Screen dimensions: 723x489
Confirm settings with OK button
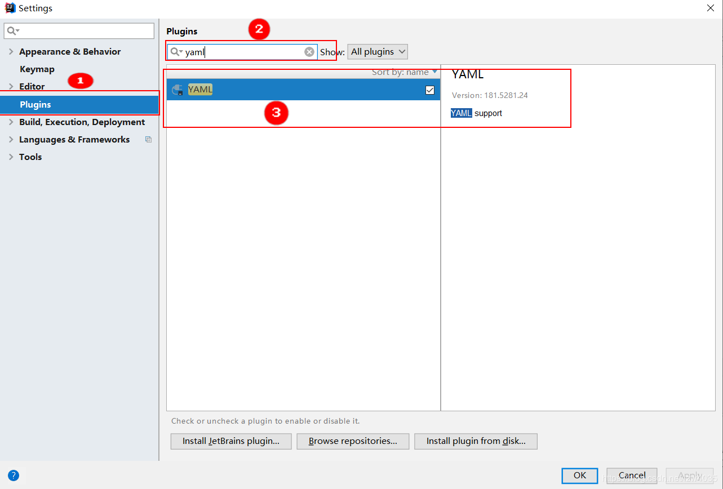click(580, 475)
